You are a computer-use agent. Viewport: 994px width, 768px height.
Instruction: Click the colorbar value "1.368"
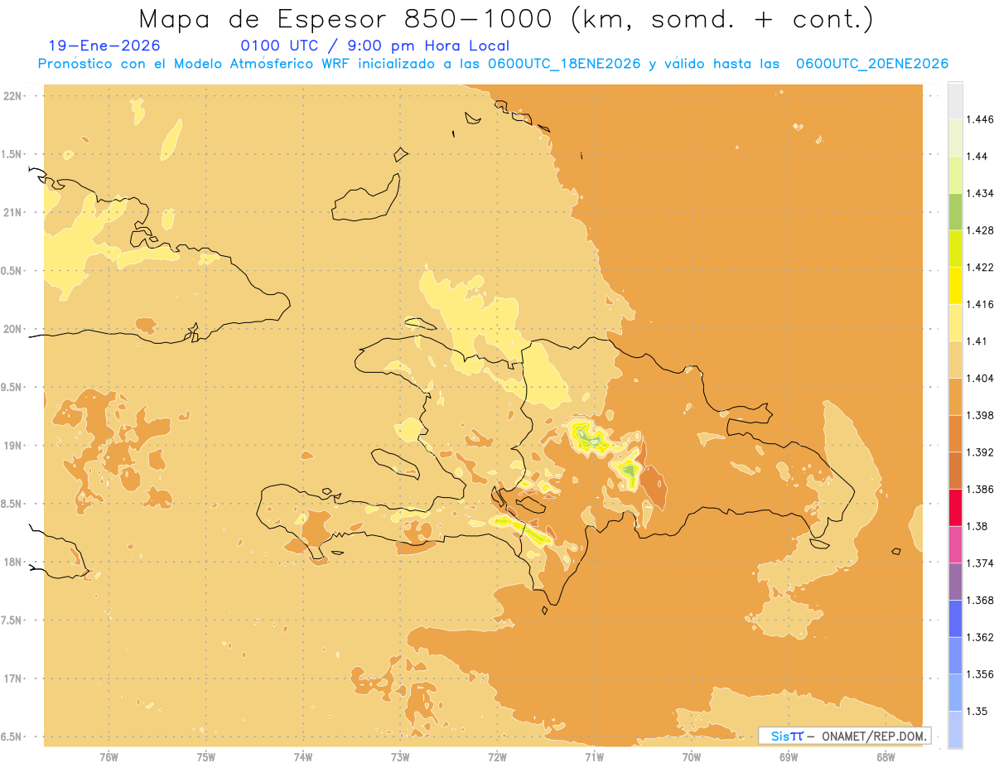tap(979, 601)
